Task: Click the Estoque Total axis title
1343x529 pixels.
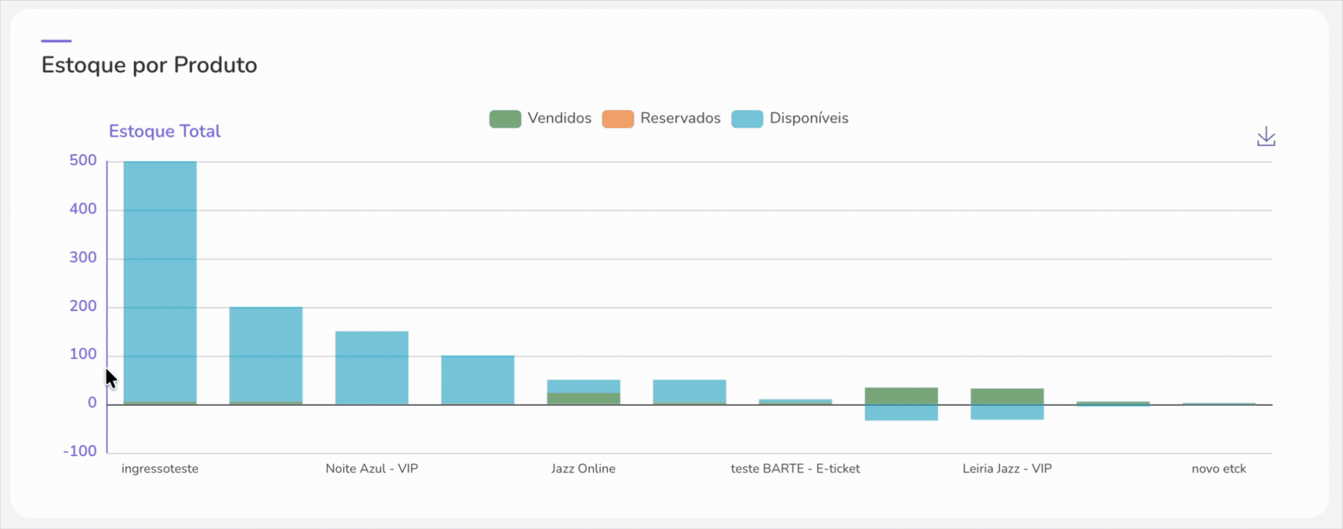Action: pyautogui.click(x=164, y=131)
